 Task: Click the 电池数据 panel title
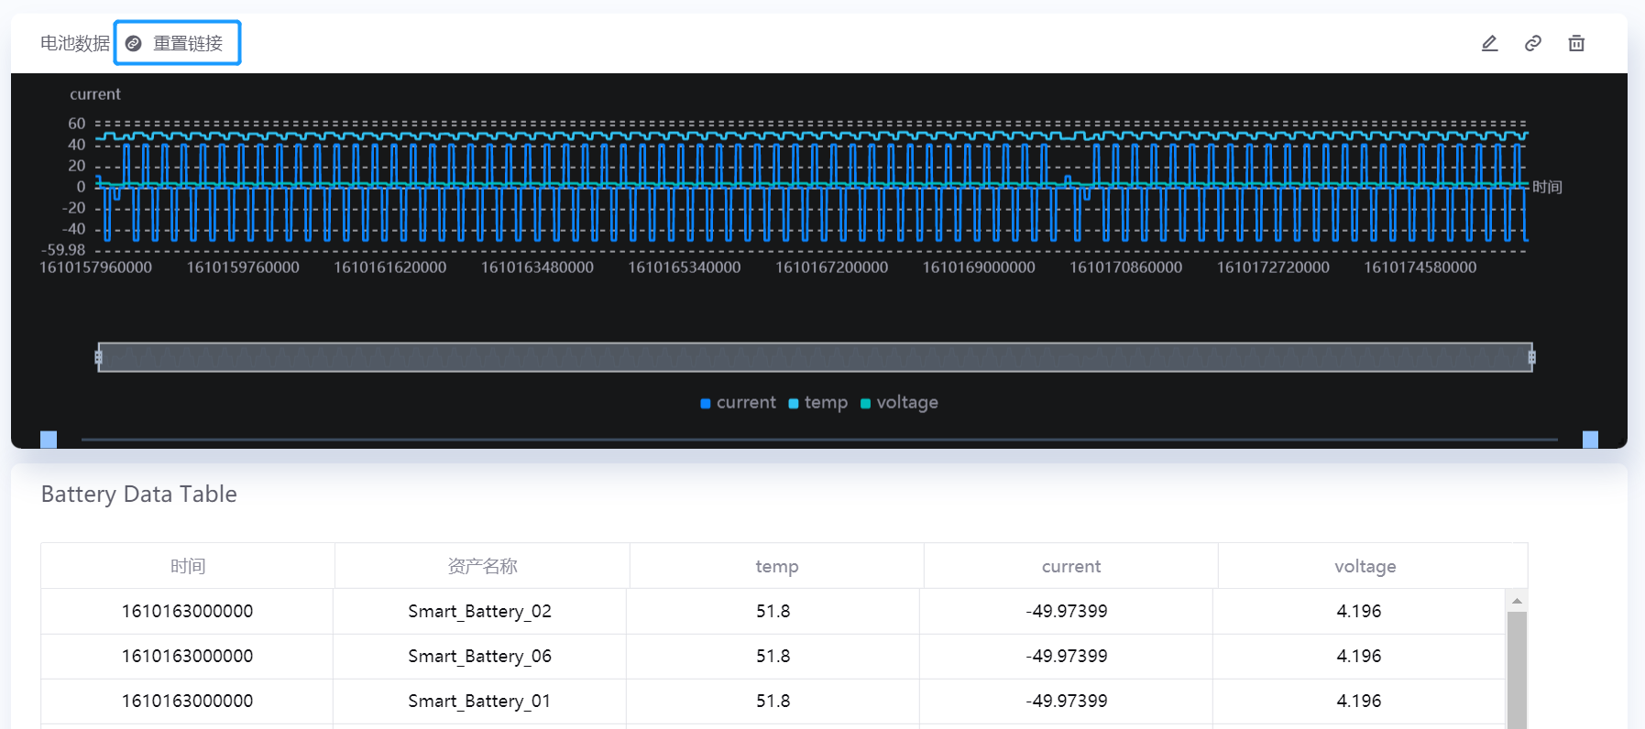(x=75, y=43)
